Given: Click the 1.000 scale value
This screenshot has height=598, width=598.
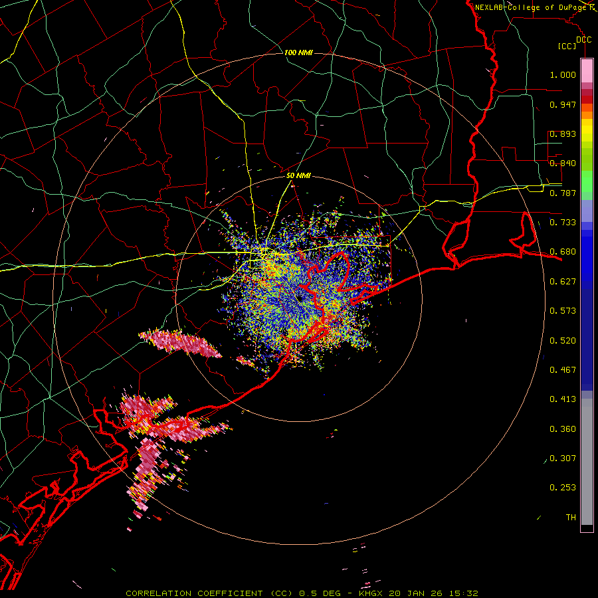Looking at the screenshot, I should (x=563, y=74).
